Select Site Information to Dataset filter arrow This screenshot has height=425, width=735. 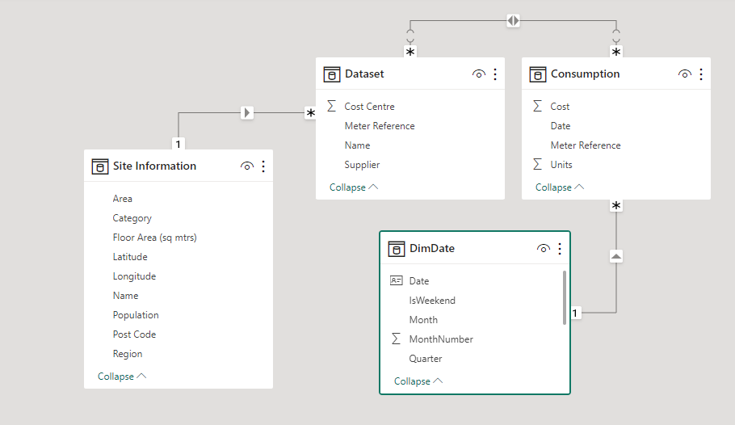pyautogui.click(x=247, y=112)
